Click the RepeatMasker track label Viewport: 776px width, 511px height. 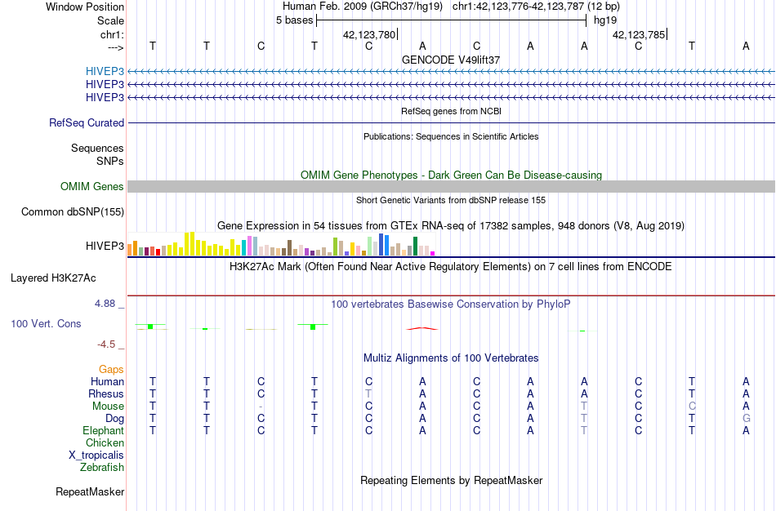[x=90, y=491]
